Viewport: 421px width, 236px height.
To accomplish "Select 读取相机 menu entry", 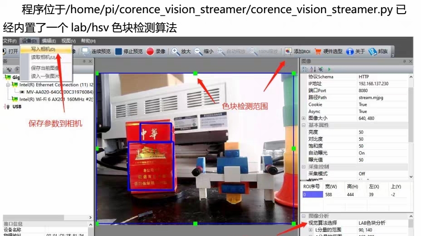I will pos(44,58).
